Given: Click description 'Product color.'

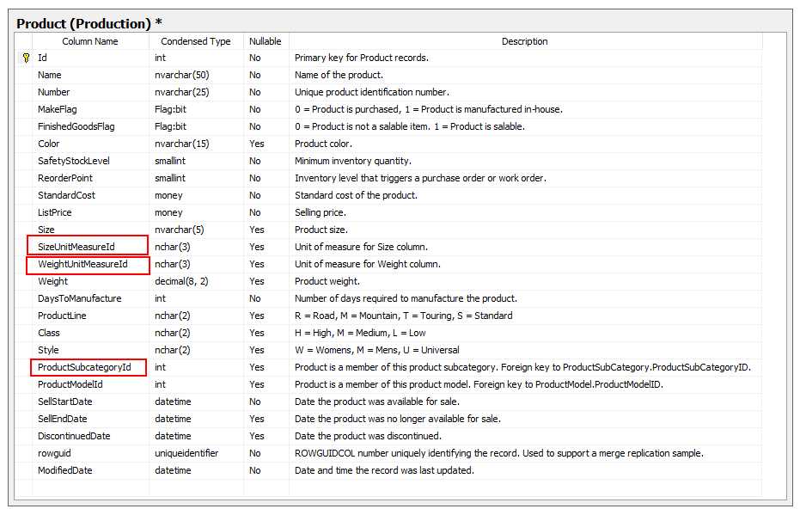Looking at the screenshot, I should [x=323, y=144].
